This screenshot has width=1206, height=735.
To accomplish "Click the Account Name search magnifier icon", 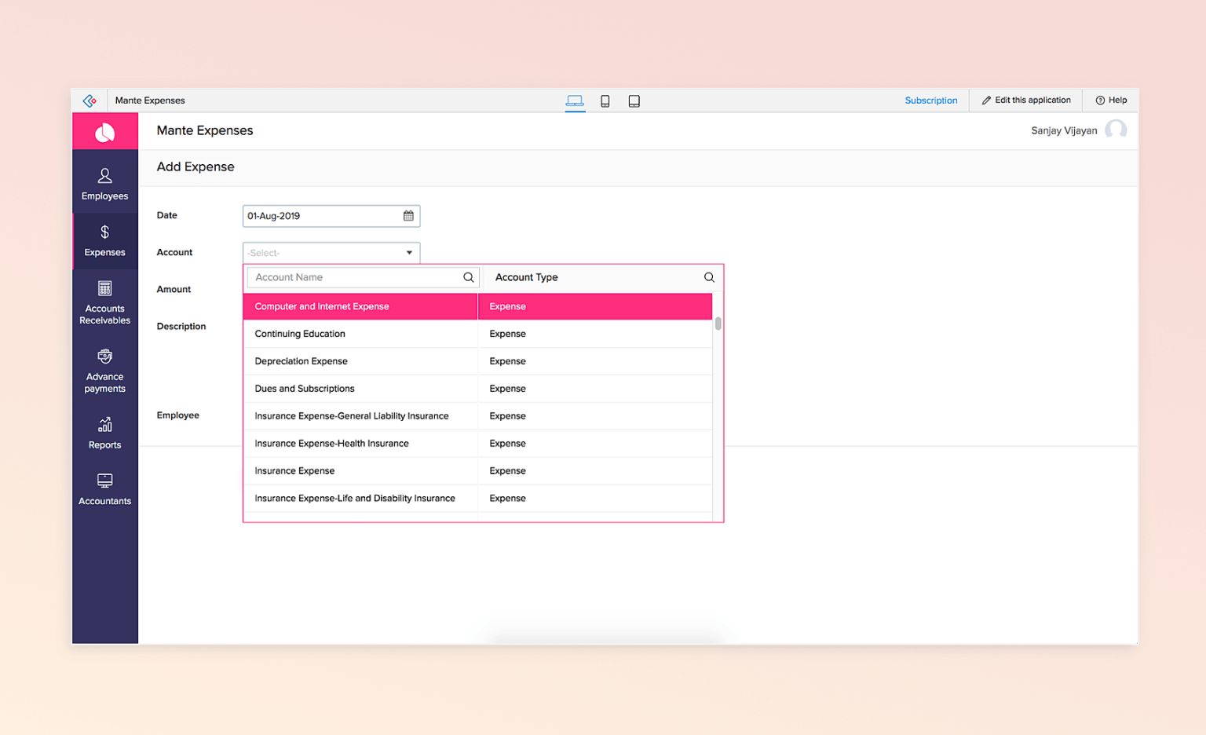I will pyautogui.click(x=468, y=277).
